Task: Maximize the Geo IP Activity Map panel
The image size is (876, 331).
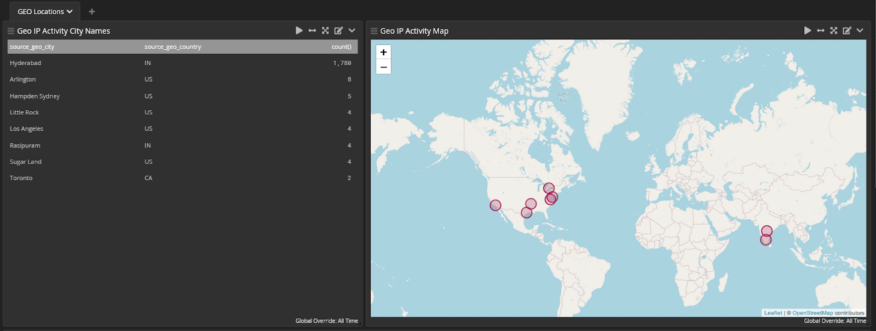Action: (833, 31)
